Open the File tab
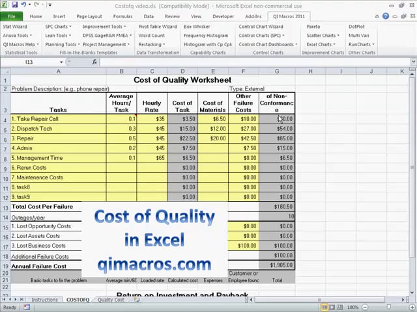Viewport: 417px width, 312px height. tap(12, 16)
